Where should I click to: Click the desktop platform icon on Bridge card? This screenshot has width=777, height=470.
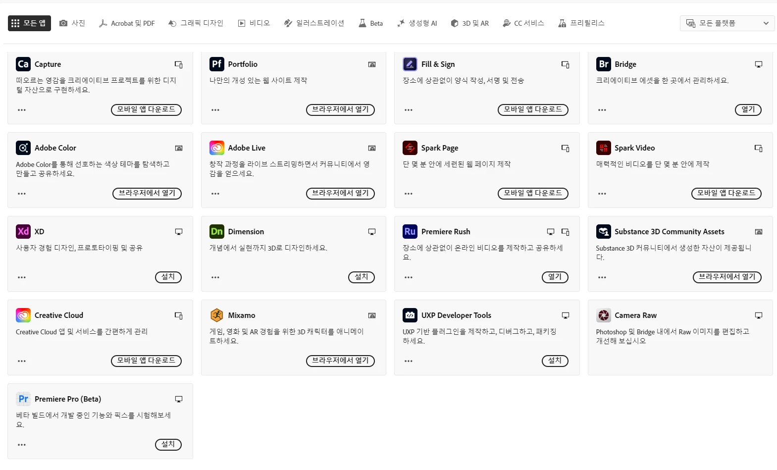759,64
